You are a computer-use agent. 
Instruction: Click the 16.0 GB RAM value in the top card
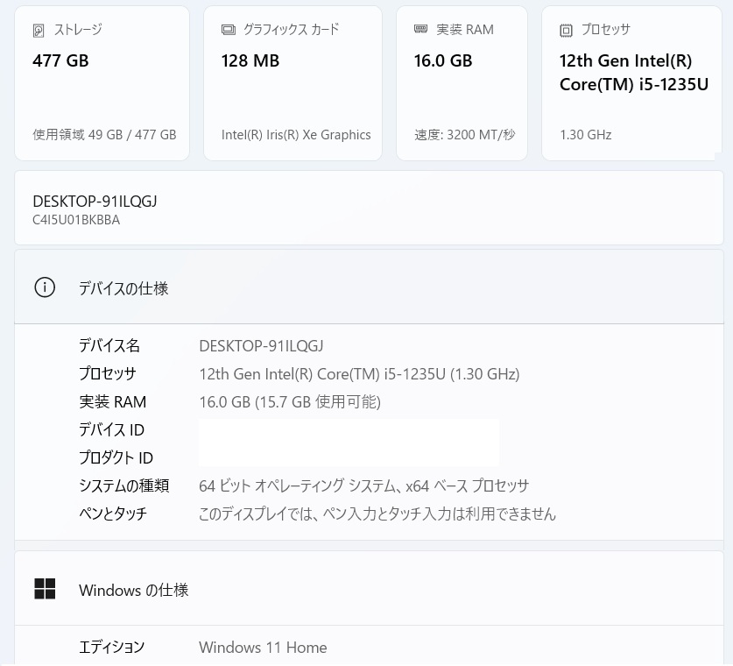pyautogui.click(x=443, y=60)
